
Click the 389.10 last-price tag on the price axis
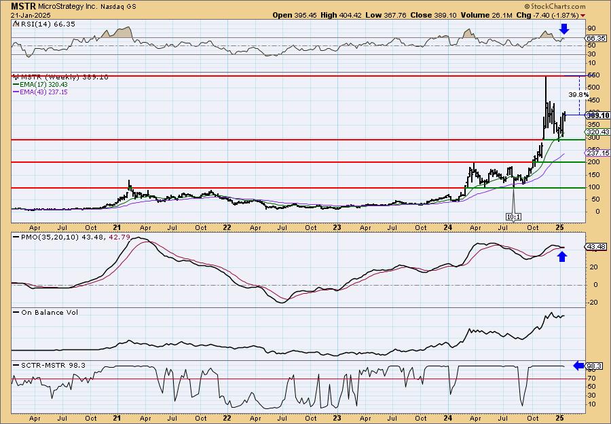597,115
